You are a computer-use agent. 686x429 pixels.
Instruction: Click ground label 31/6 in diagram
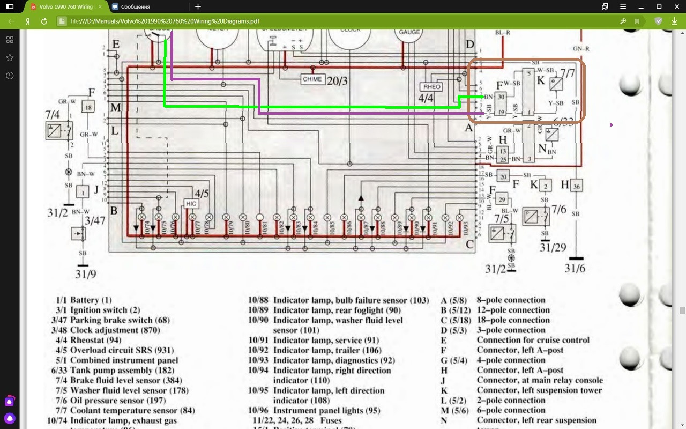(x=575, y=268)
